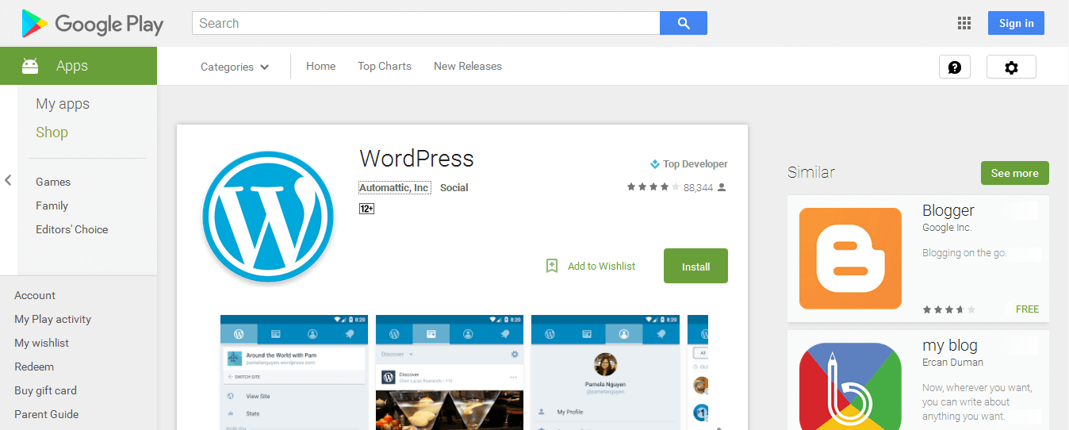The width and height of the screenshot is (1069, 430).
Task: Click Buy gift card link
Action: point(45,390)
